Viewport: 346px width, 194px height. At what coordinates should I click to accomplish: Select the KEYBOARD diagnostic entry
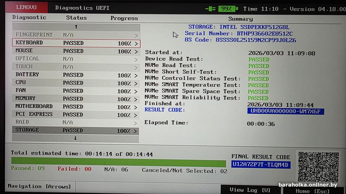tap(76, 43)
